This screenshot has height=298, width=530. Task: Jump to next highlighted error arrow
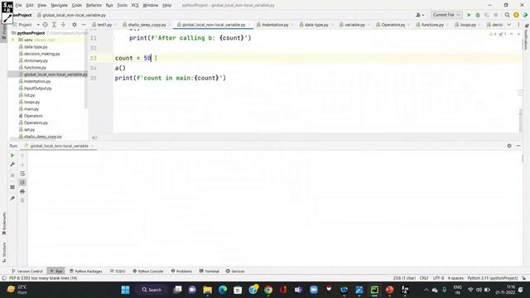coord(518,34)
